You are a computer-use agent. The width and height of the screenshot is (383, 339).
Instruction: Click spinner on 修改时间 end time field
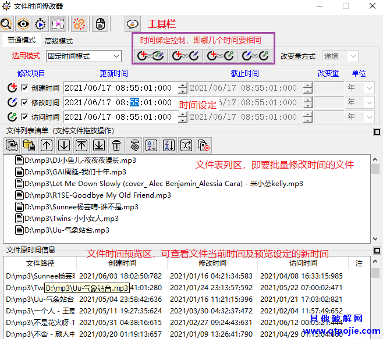308,102
